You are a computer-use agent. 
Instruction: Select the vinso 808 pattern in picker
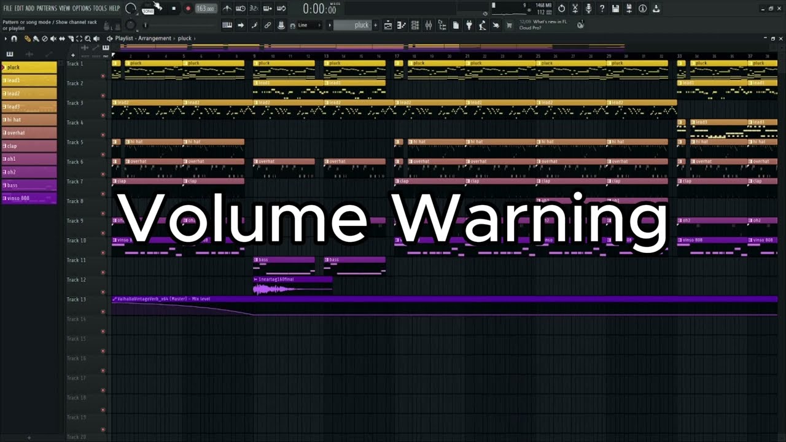(29, 198)
